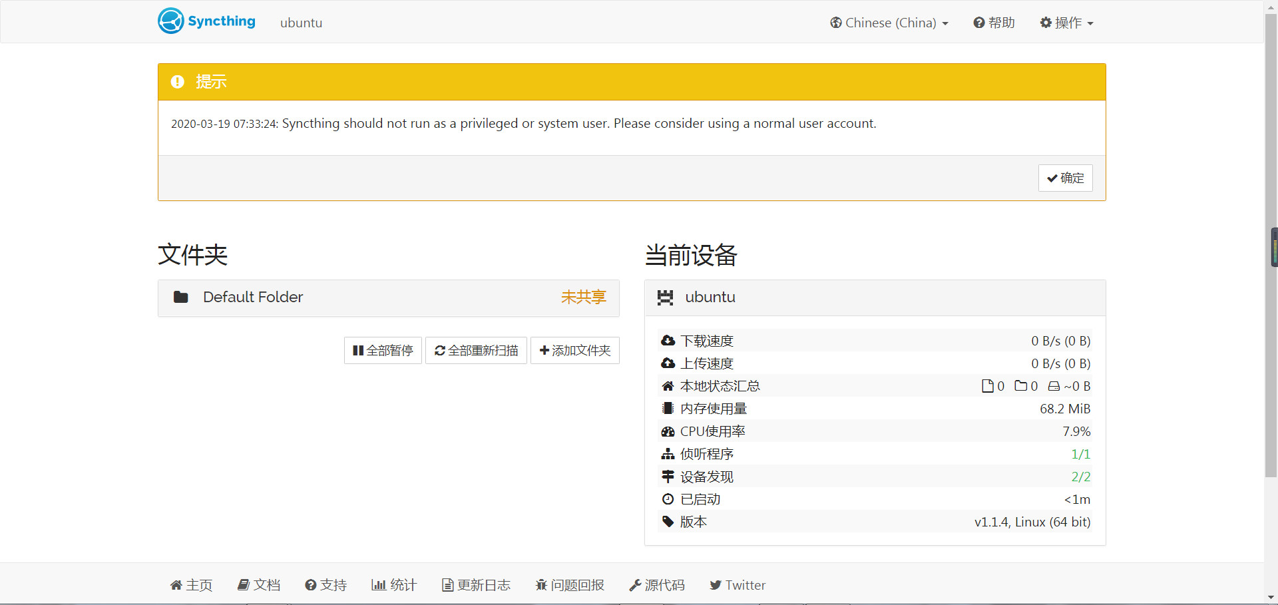Viewport: 1278px width, 605px height.
Task: Click the 2/2 discovery value
Action: [x=1080, y=477]
